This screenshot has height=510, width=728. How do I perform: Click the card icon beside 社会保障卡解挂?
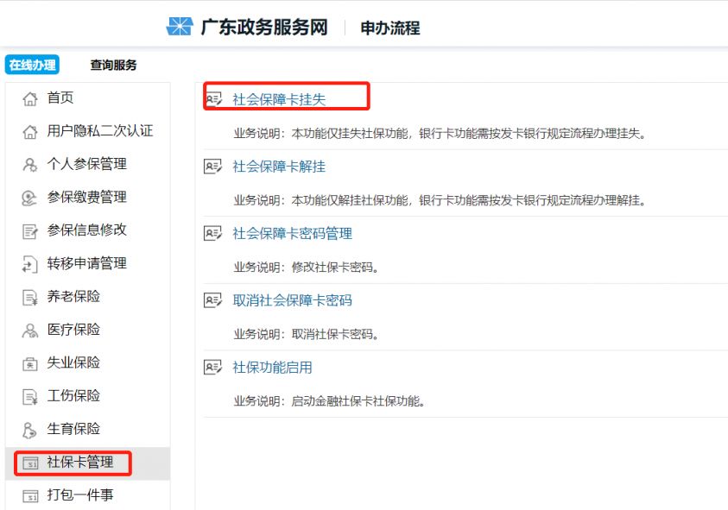212,166
